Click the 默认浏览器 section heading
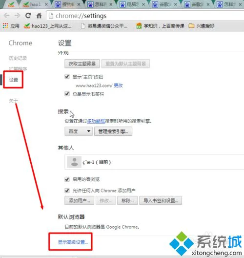Screen dimensions: 244x258 (71, 217)
